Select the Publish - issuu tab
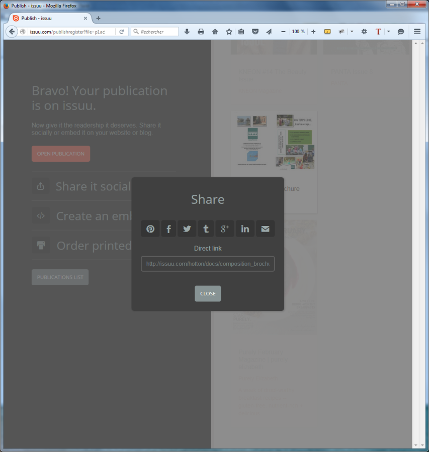This screenshot has height=452, width=429. [x=49, y=18]
